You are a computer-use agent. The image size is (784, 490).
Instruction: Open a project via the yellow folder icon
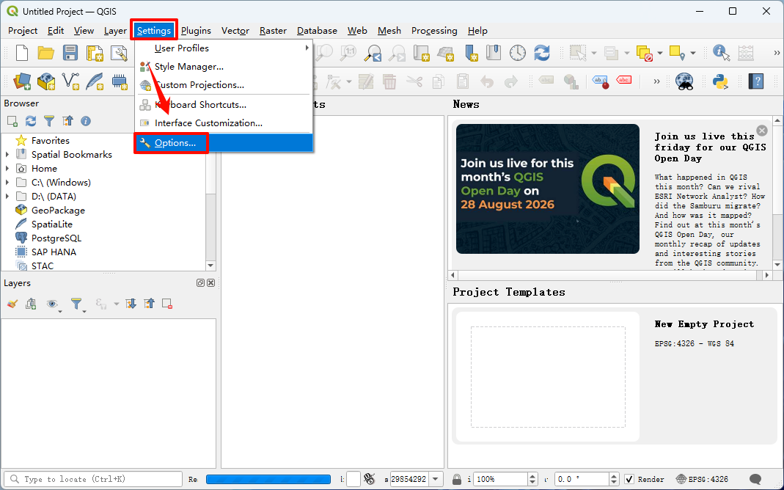pos(46,53)
